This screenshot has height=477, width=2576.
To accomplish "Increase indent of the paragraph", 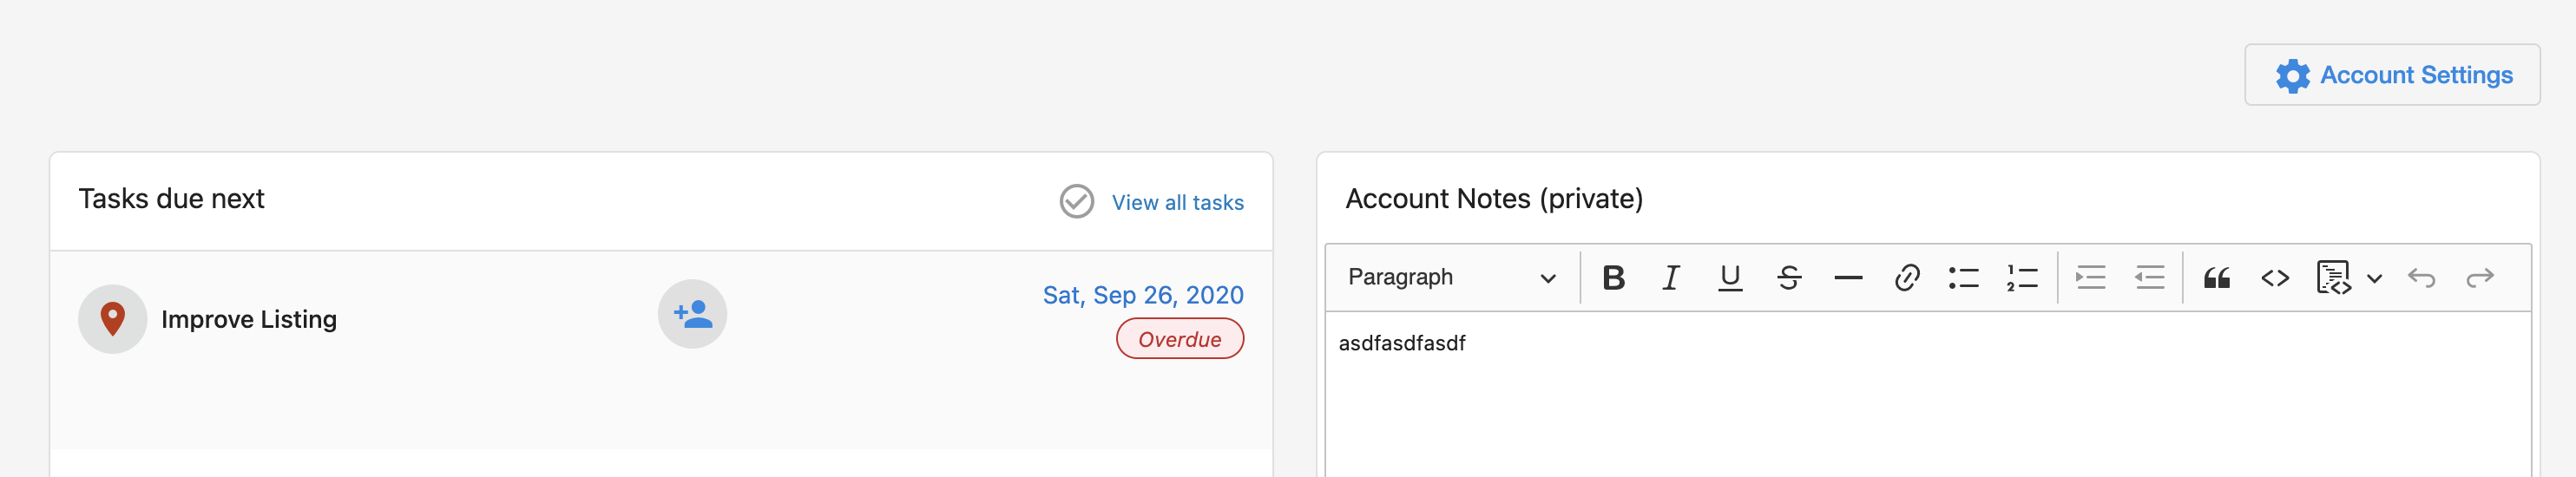I will click(x=2090, y=277).
